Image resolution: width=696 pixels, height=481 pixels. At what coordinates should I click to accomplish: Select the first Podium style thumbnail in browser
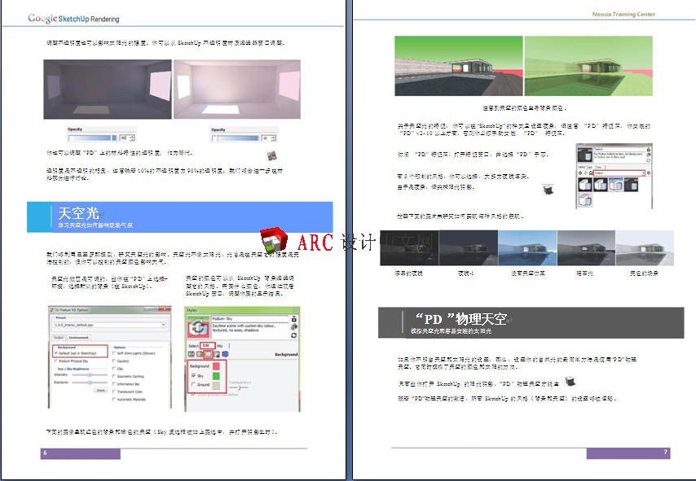coord(585,185)
